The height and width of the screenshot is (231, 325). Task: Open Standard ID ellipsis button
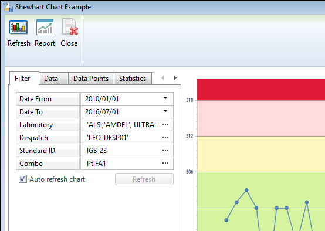tap(165, 150)
